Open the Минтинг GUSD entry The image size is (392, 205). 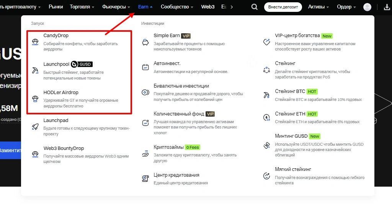pyautogui.click(x=291, y=136)
